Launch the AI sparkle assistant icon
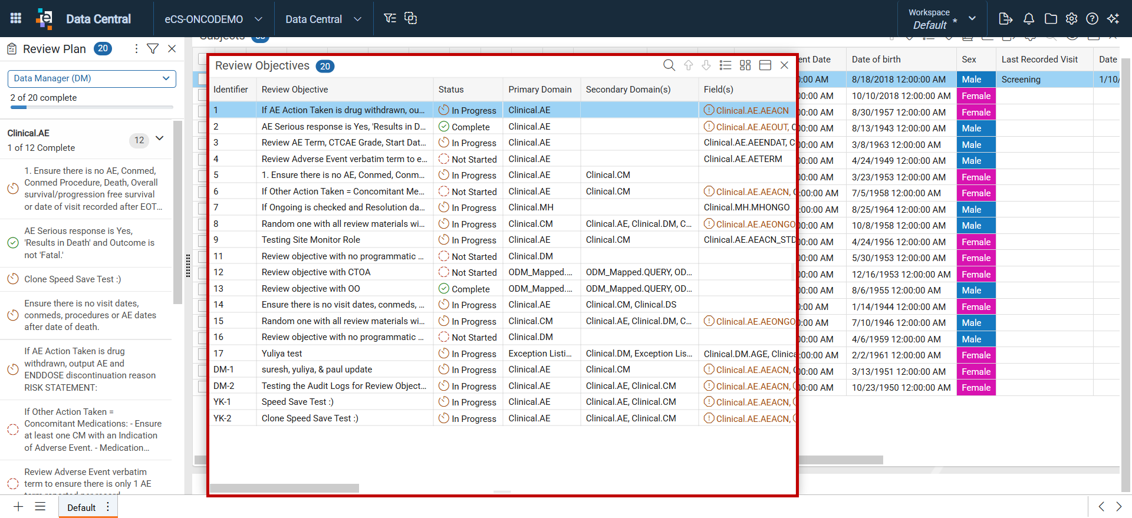1132x518 pixels. pyautogui.click(x=1113, y=19)
